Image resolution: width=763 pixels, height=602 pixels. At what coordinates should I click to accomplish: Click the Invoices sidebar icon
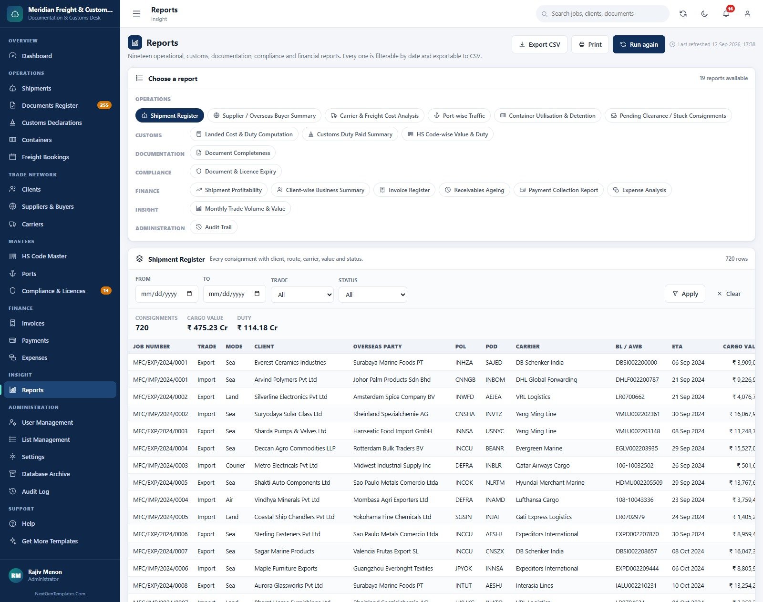13,323
